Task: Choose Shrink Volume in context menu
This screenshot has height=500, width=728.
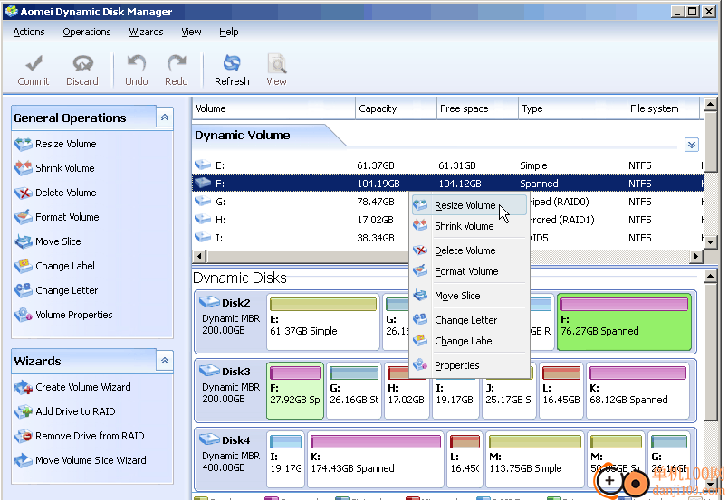Action: coord(469,226)
